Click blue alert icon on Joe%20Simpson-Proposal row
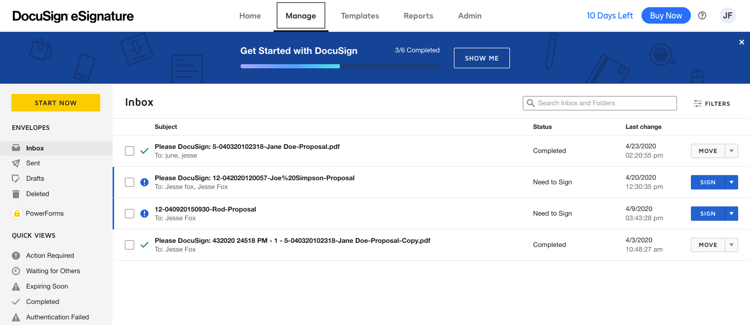The image size is (750, 325). 144,182
